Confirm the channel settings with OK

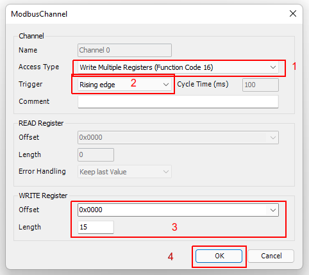[x=219, y=256]
